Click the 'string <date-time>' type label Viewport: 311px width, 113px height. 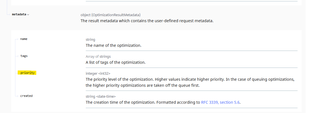(101, 96)
